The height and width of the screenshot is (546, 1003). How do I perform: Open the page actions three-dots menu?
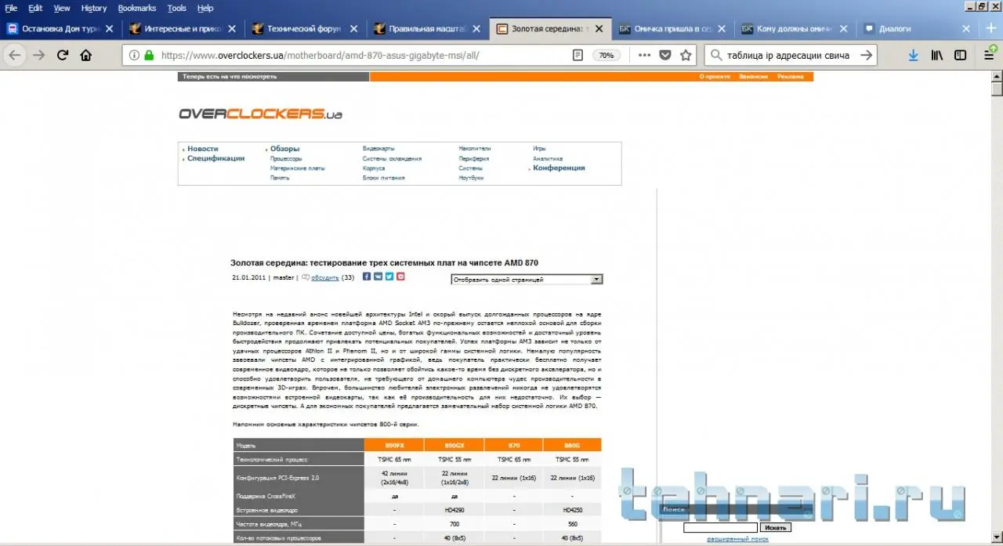(x=644, y=56)
